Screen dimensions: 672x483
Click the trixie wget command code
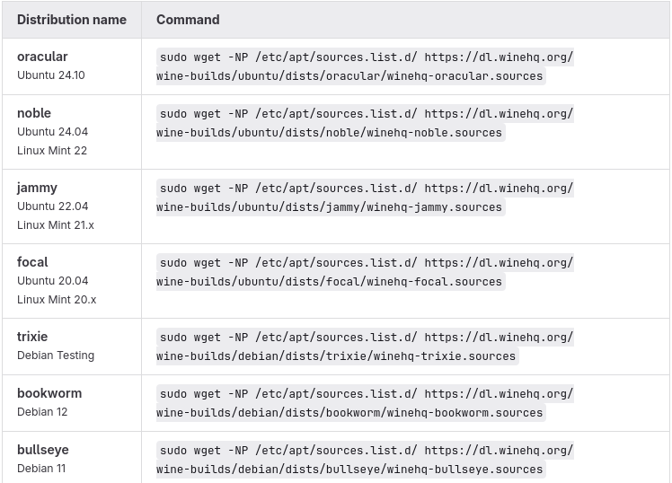365,347
